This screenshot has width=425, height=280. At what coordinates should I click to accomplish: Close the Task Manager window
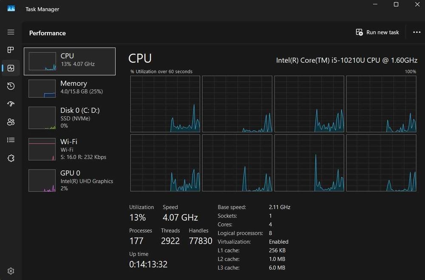pyautogui.click(x=417, y=4)
